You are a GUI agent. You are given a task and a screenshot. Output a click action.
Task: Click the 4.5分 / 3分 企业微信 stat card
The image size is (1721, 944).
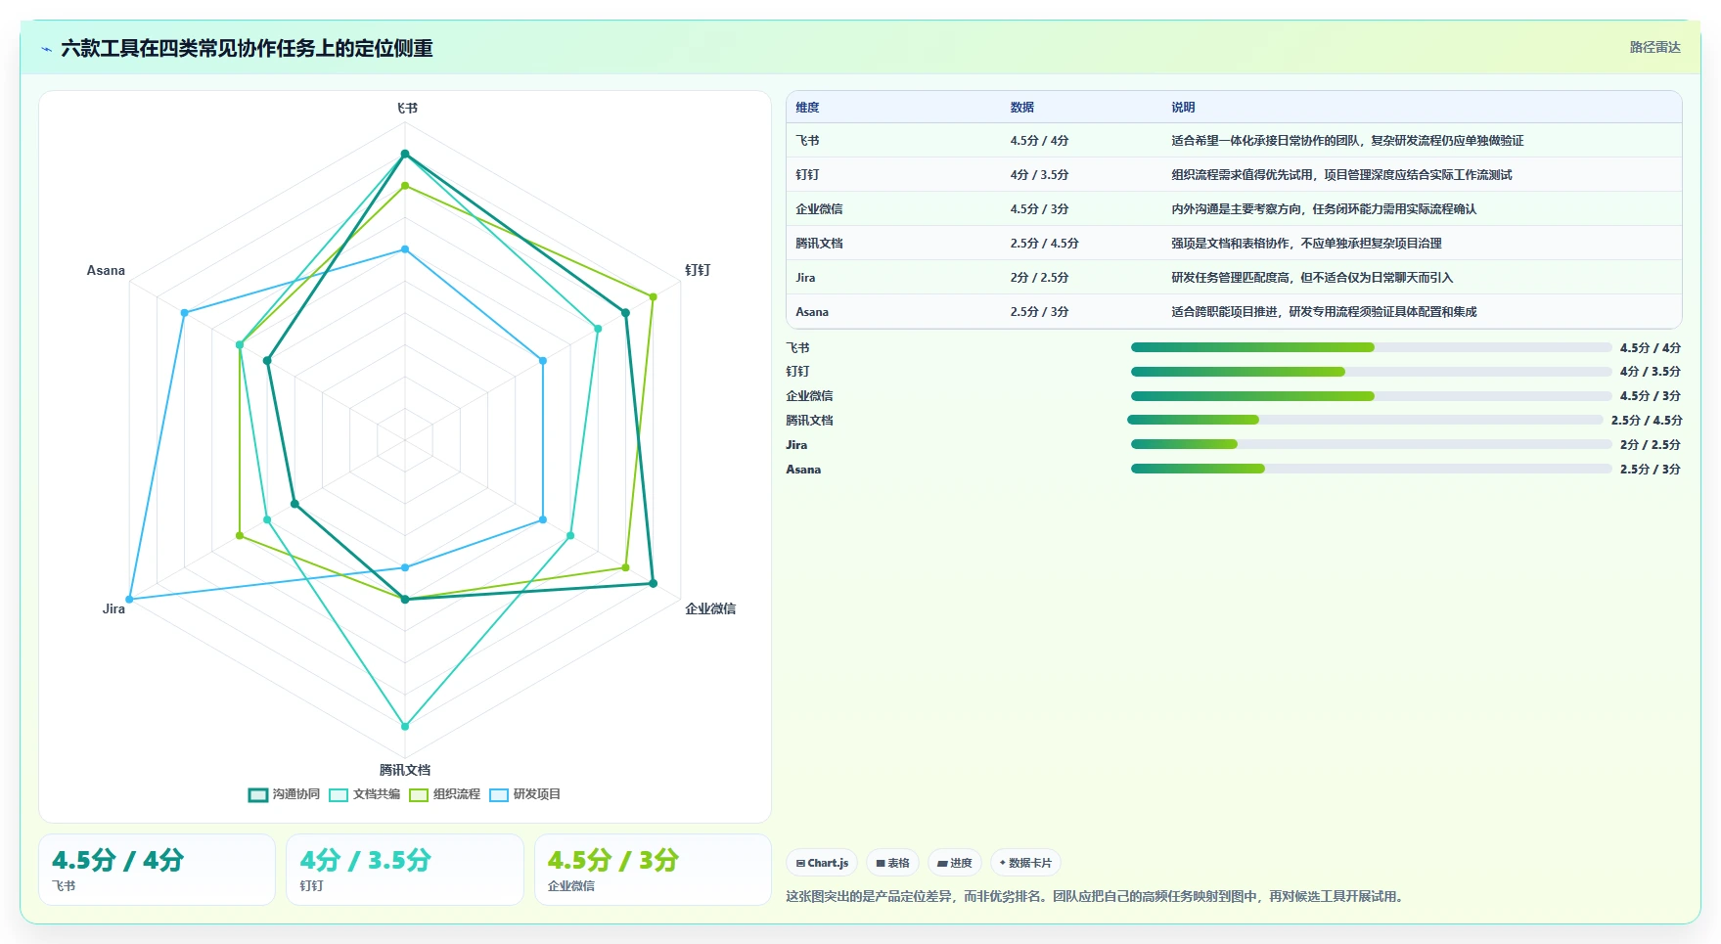(x=653, y=870)
